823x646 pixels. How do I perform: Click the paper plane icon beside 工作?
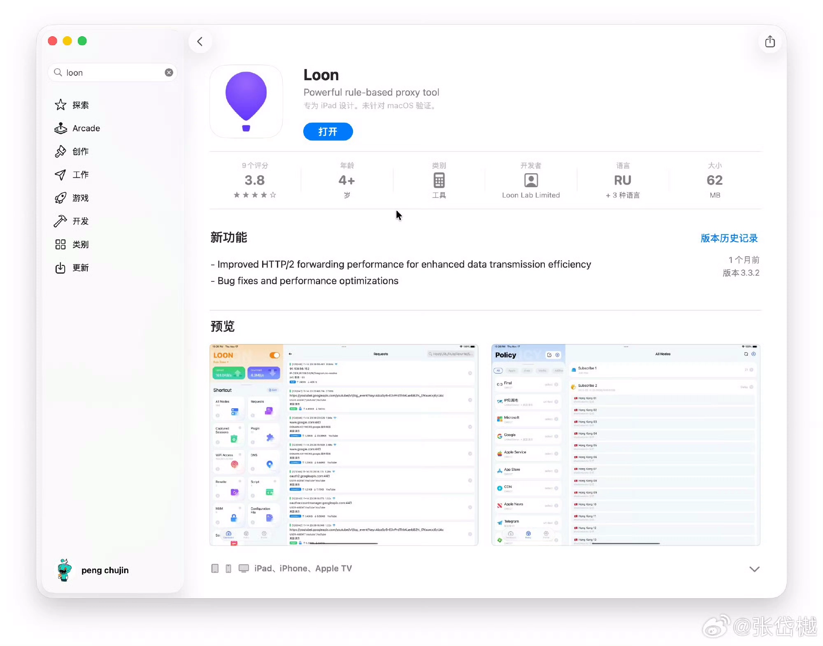click(60, 175)
